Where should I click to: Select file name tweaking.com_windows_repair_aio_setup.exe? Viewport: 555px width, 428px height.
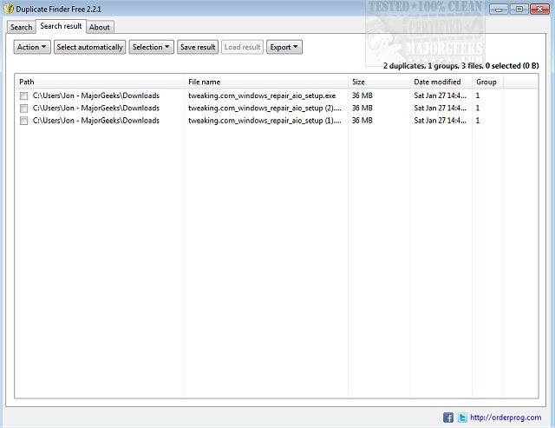tap(262, 95)
